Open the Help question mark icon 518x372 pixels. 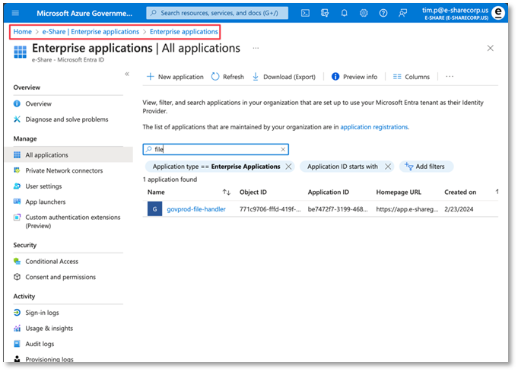click(383, 13)
